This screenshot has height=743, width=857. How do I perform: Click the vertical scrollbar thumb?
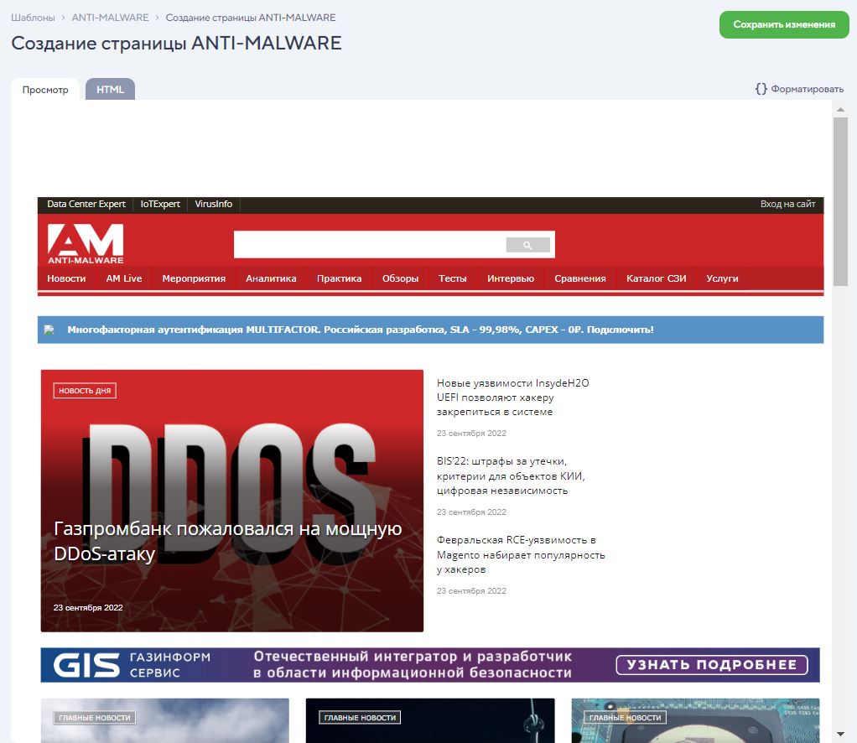click(840, 201)
